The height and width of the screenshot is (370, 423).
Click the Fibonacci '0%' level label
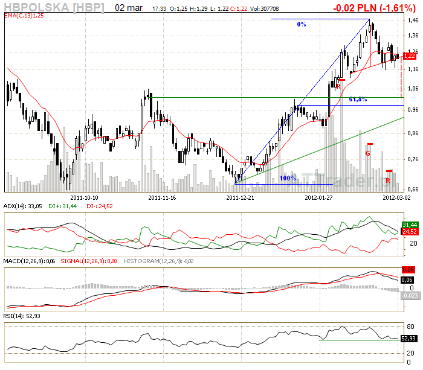pos(302,24)
